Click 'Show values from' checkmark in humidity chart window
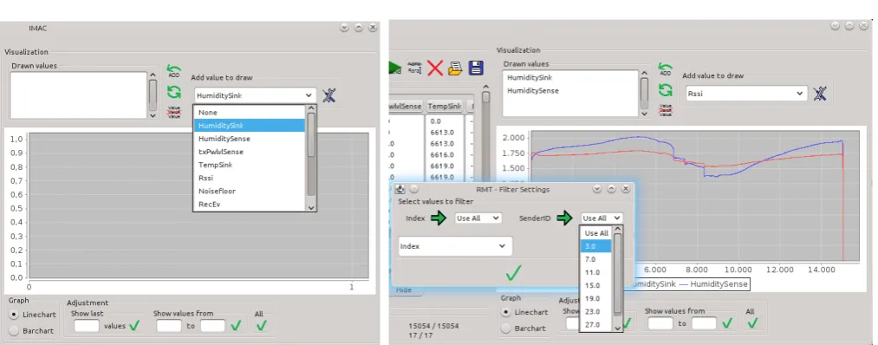This screenshot has height=345, width=878. pyautogui.click(x=727, y=323)
